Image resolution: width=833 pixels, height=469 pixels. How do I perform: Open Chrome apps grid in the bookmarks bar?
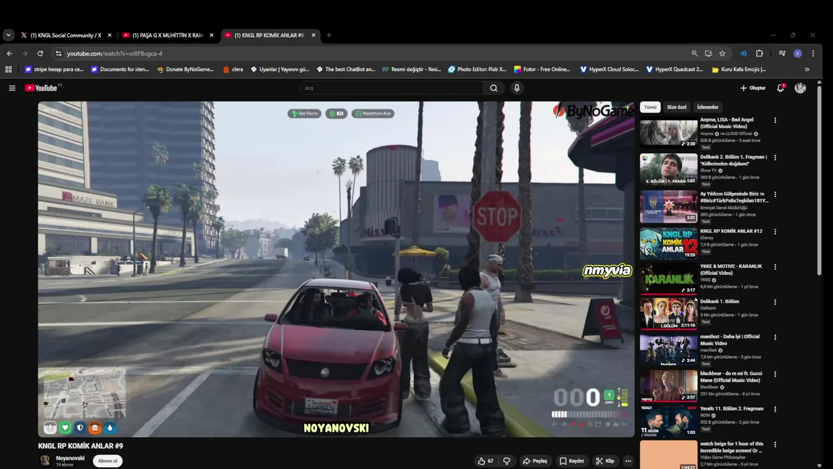[8, 69]
